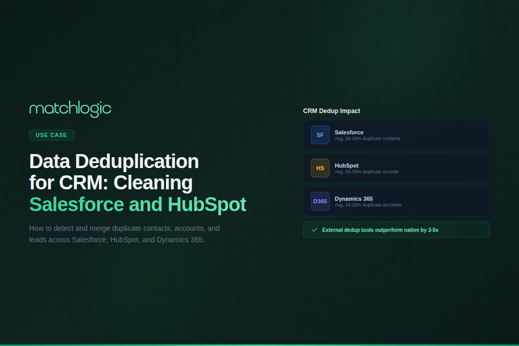Click the Dynamics 365 card title
This screenshot has height=346, width=519.
[353, 199]
